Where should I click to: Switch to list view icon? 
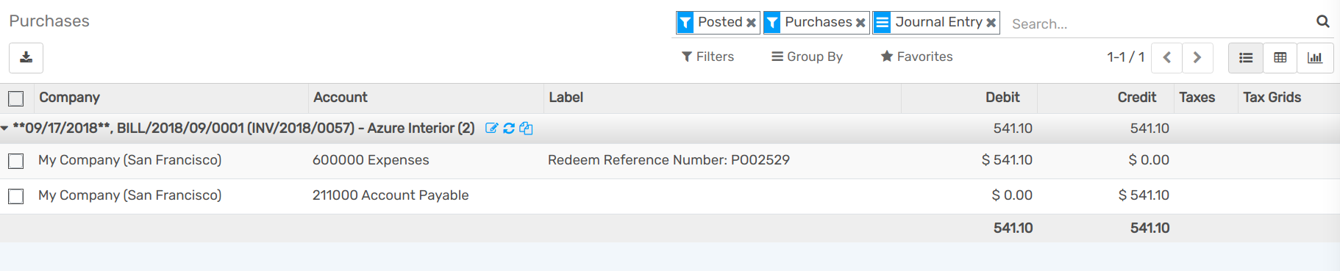(1246, 57)
